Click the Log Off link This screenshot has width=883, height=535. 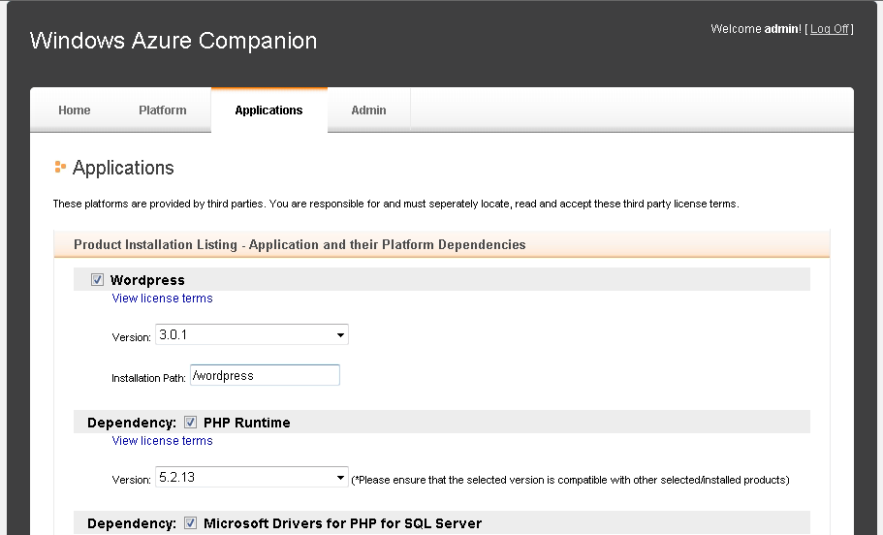pyautogui.click(x=830, y=29)
